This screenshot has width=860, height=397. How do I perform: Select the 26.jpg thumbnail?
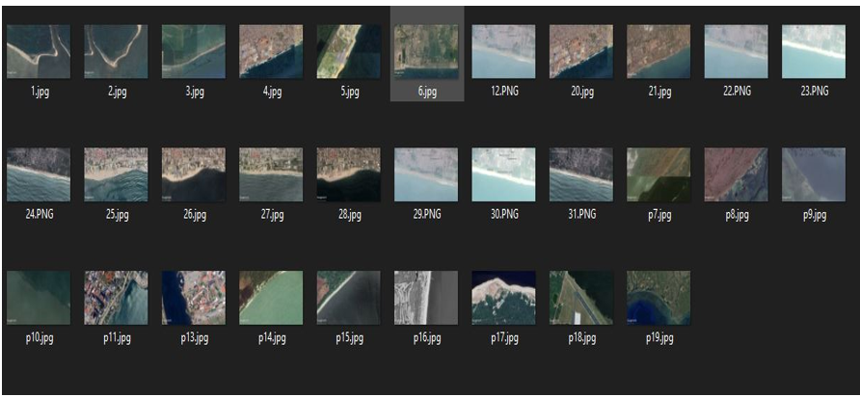tap(194, 174)
